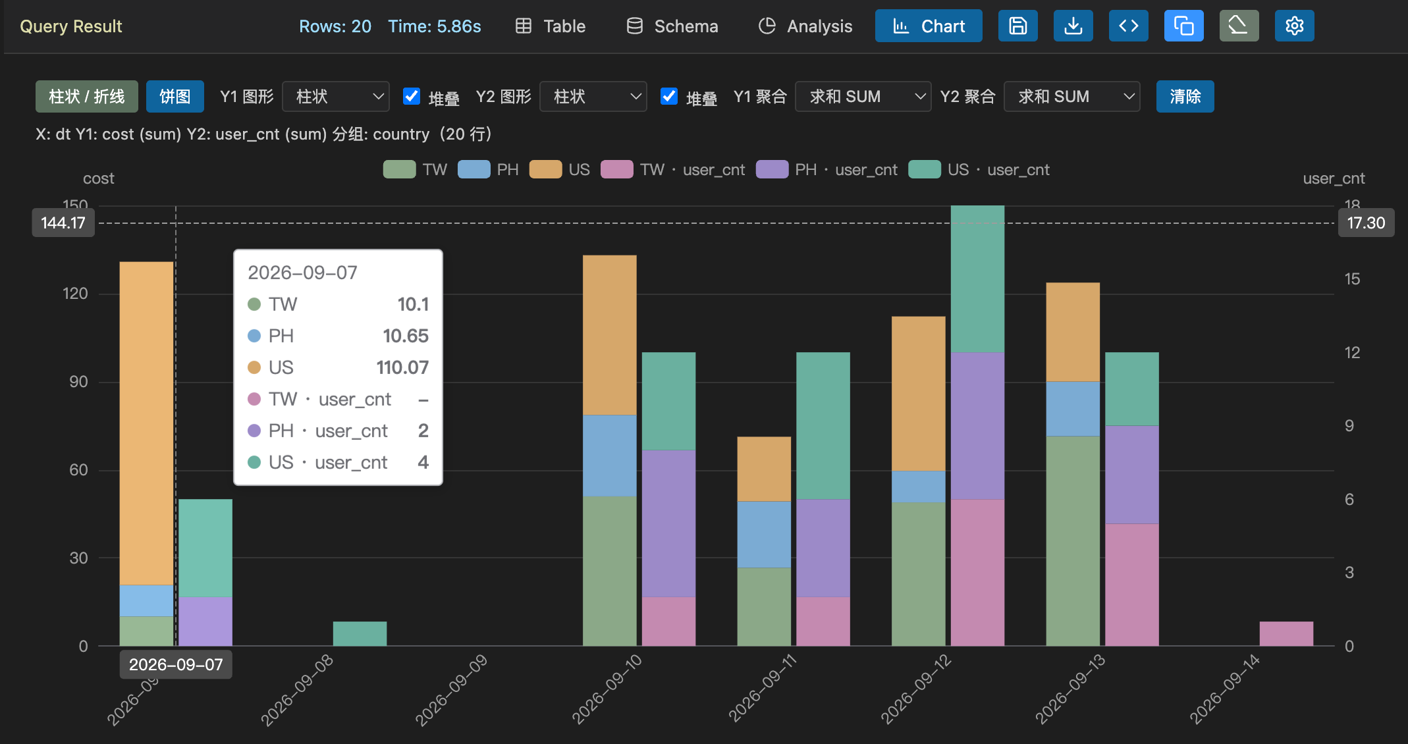The width and height of the screenshot is (1408, 744).
Task: Toggle US · user_cnt legend item
Action: tap(979, 170)
